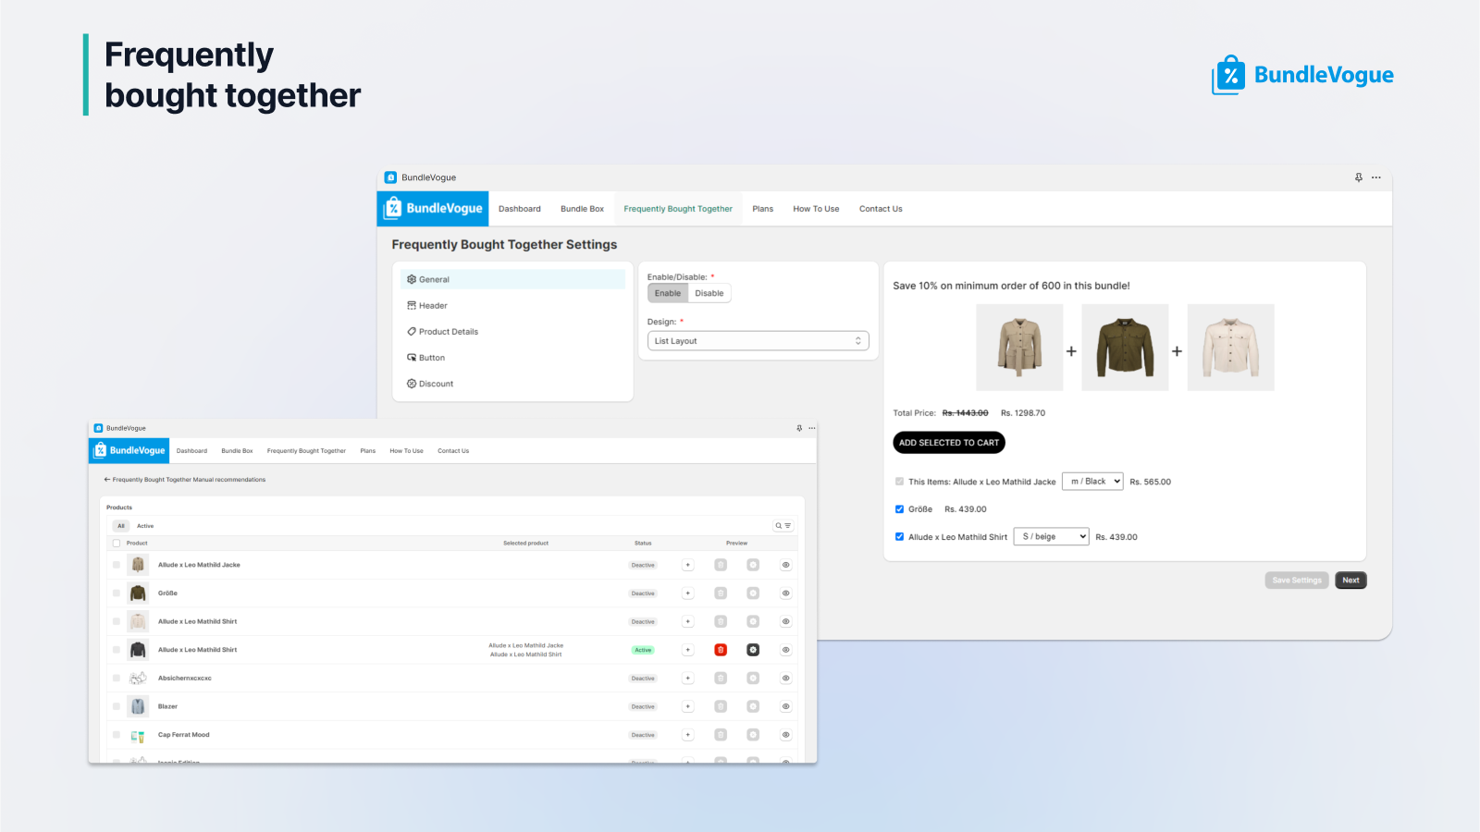
Task: Check the box for the Cap Ferrat Mood row
Action: (x=117, y=735)
